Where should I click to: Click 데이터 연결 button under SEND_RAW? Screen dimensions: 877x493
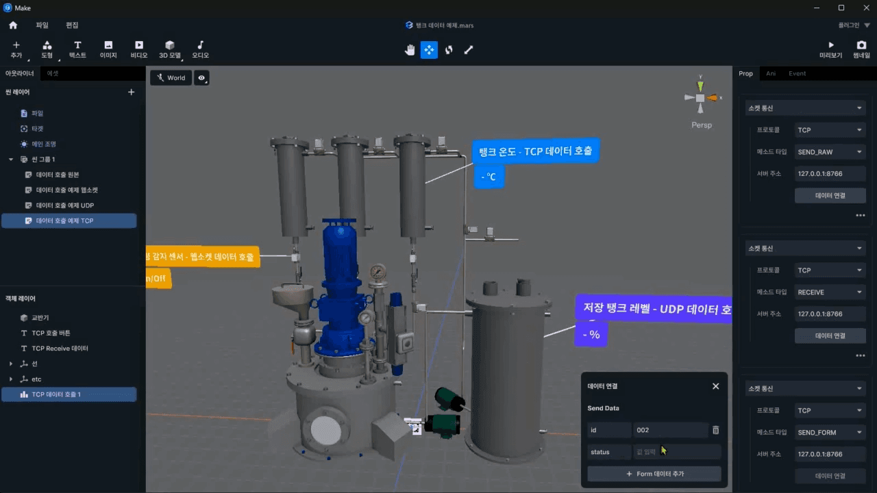coord(830,196)
